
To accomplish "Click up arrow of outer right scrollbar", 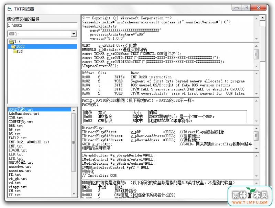I will coord(263,18).
